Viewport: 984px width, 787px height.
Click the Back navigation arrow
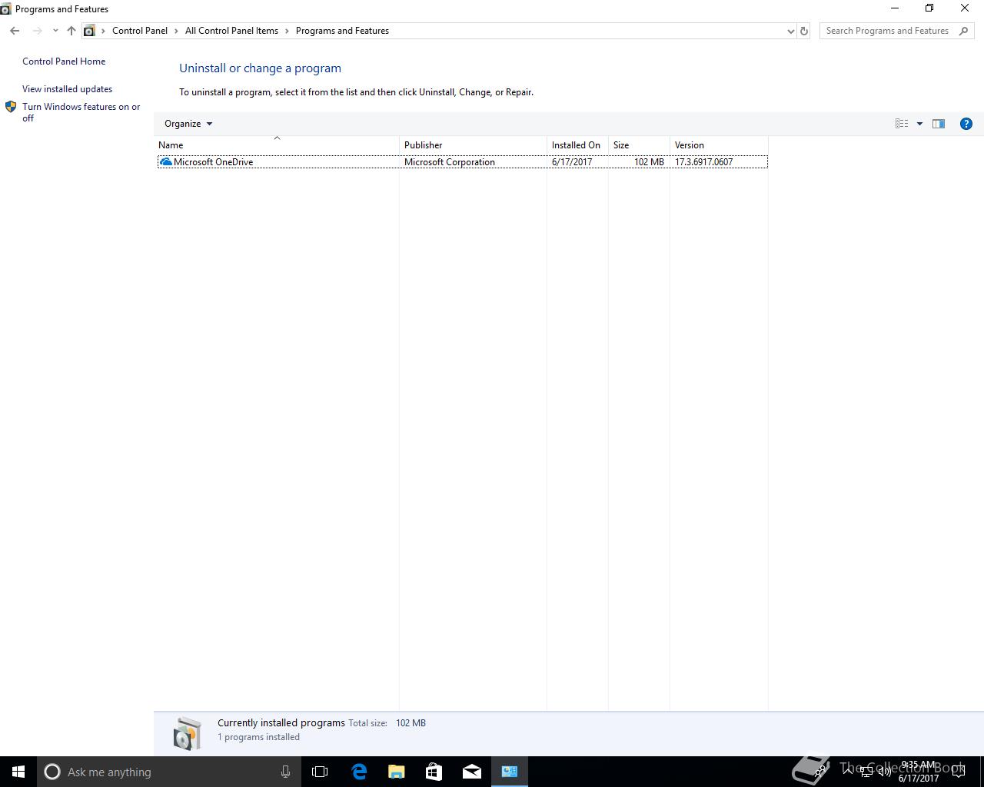pos(15,31)
